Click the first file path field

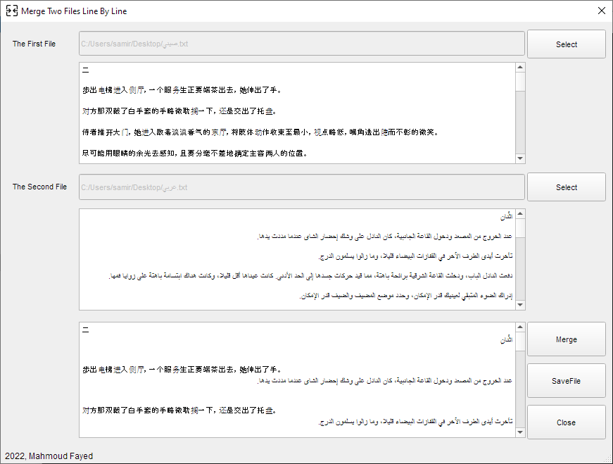pos(302,44)
